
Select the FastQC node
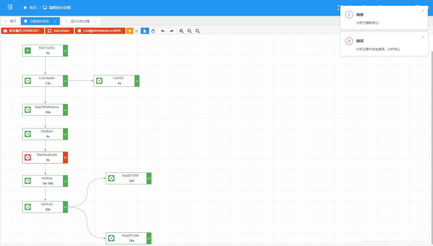pyautogui.click(x=116, y=81)
